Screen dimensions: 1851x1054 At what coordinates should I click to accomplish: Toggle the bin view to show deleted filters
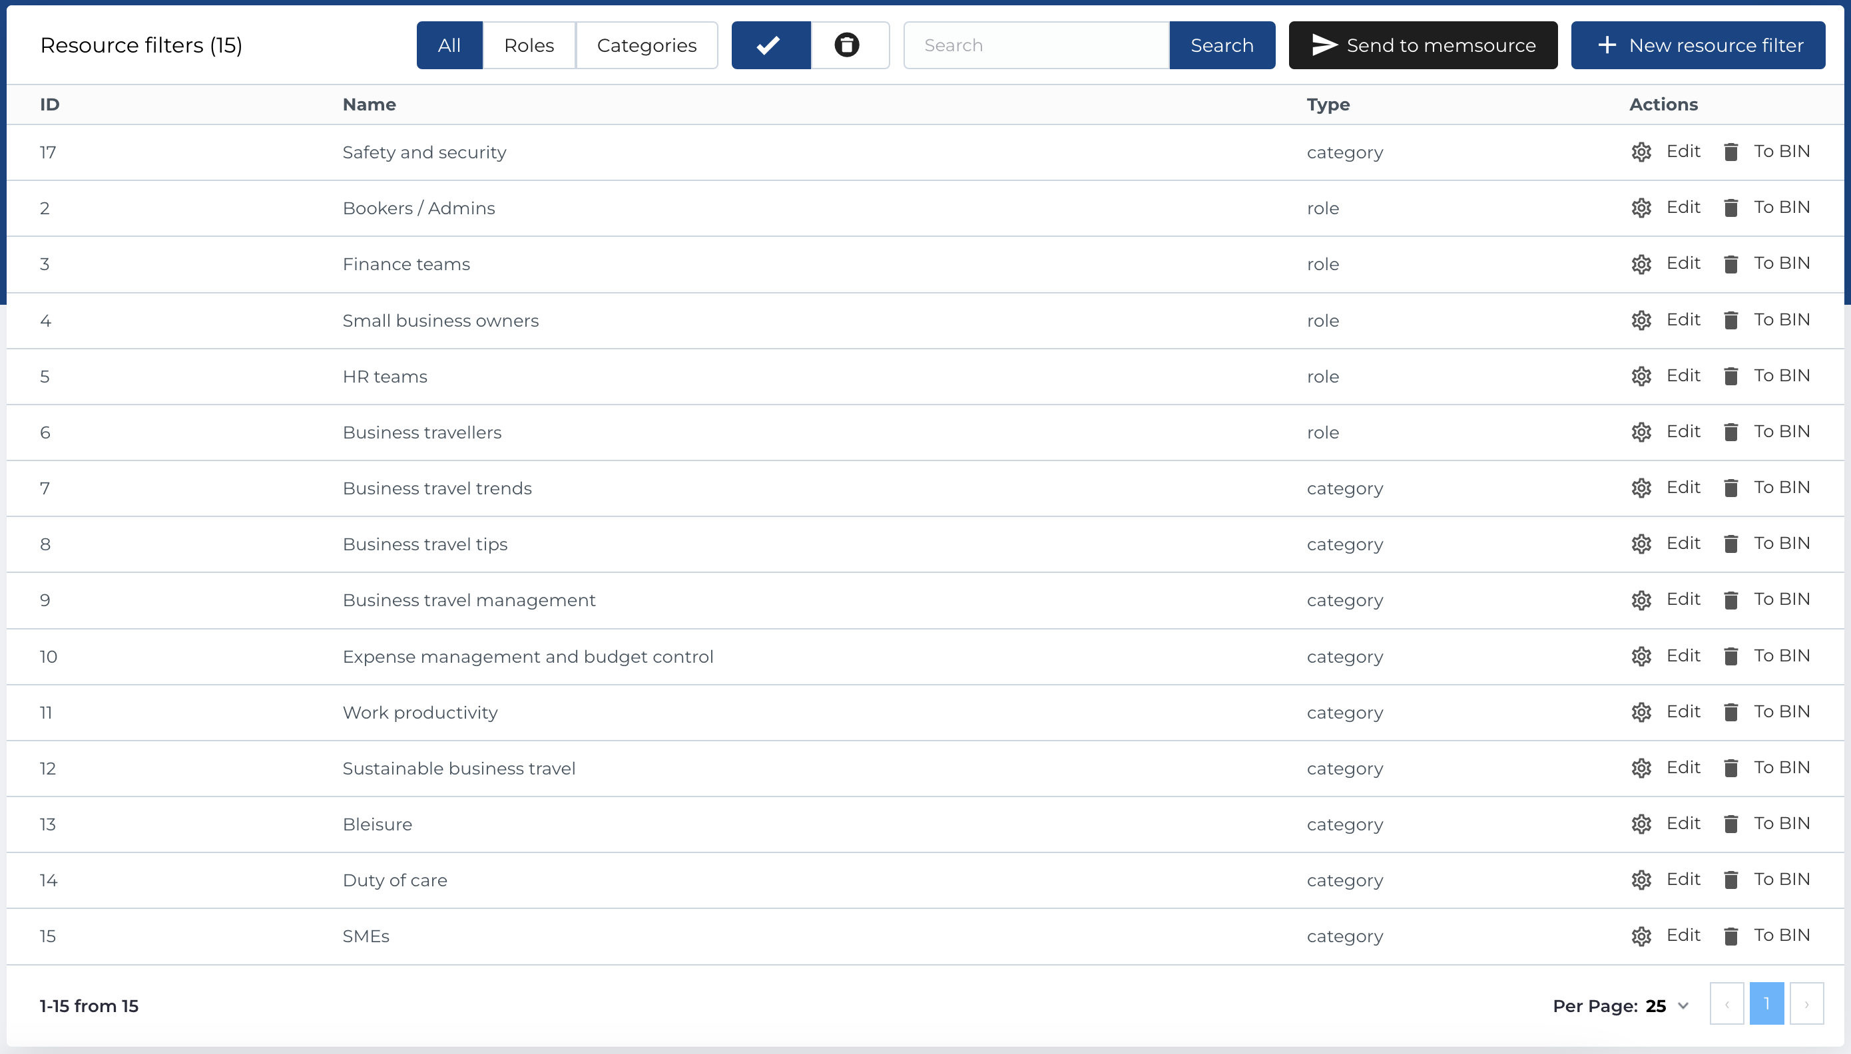(x=846, y=45)
